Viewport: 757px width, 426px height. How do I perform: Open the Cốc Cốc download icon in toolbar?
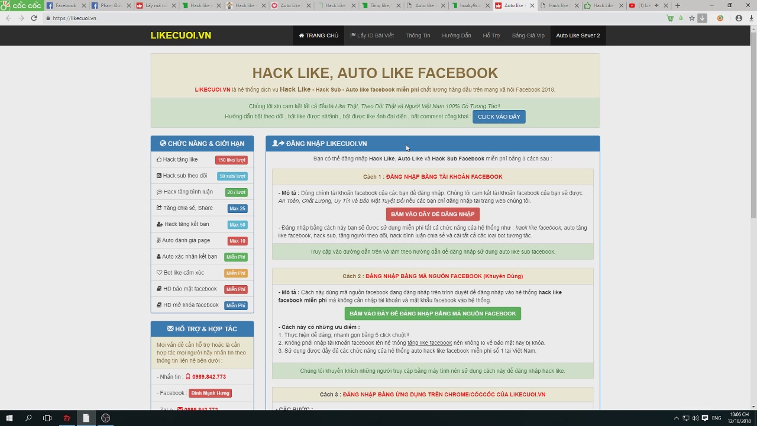pyautogui.click(x=702, y=18)
